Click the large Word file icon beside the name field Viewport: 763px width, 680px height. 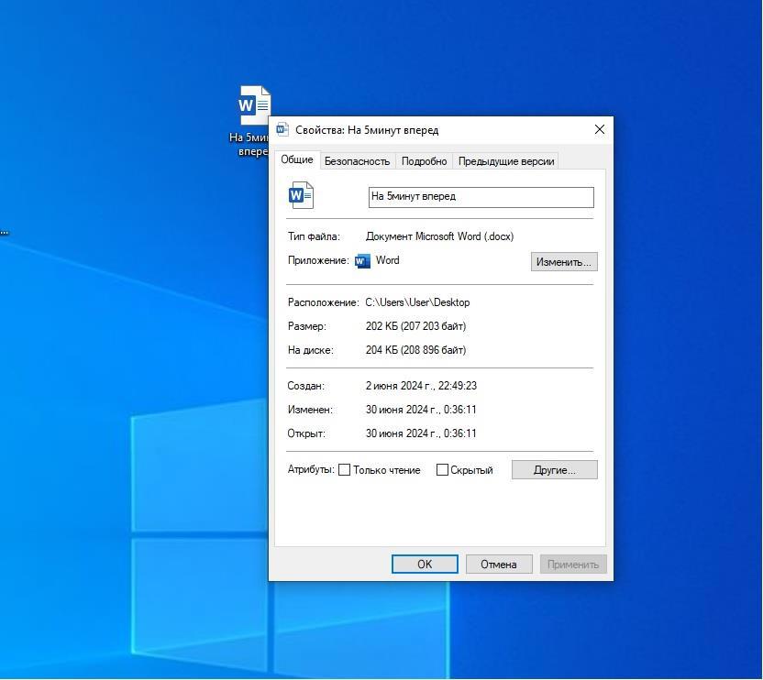pyautogui.click(x=301, y=195)
